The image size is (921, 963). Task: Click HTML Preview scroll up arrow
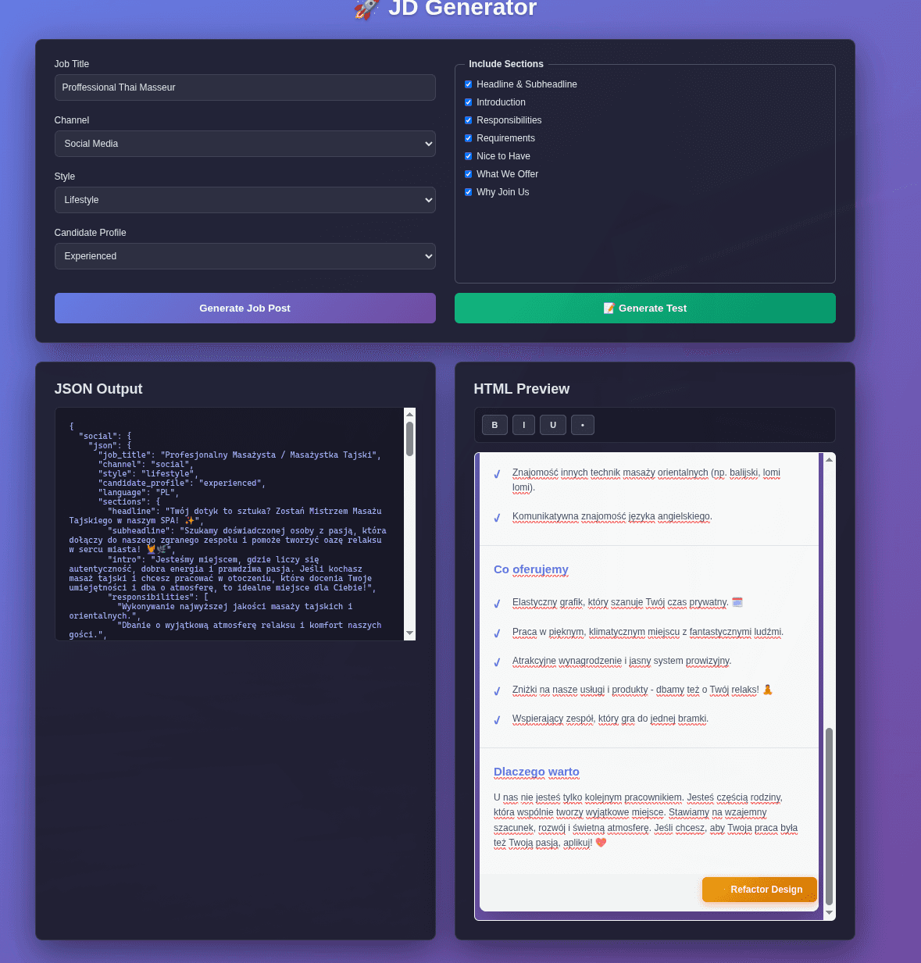click(x=829, y=459)
